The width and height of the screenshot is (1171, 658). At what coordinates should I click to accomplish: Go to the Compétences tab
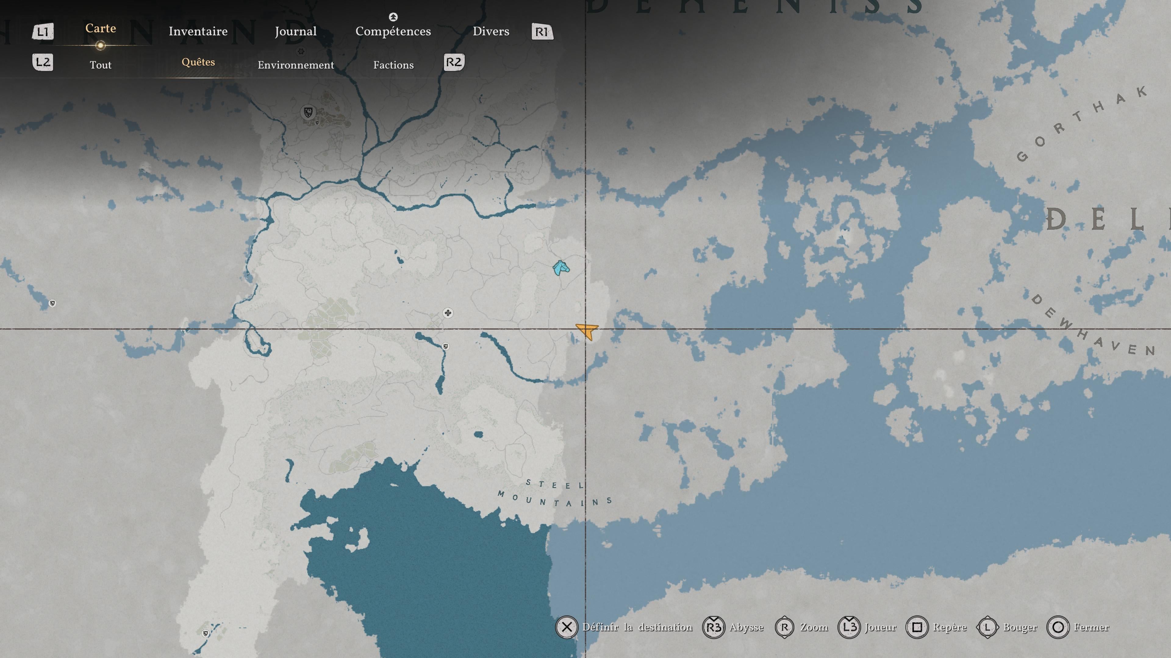[x=393, y=31]
